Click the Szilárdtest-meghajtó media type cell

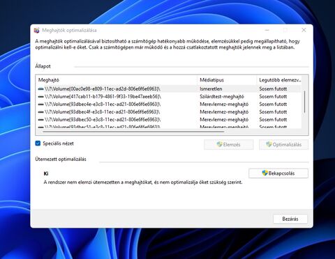tap(222, 97)
